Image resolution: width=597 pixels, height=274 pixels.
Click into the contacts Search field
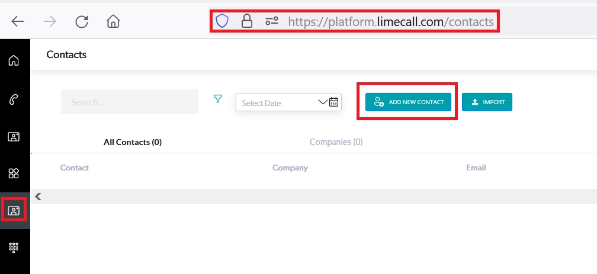point(129,102)
